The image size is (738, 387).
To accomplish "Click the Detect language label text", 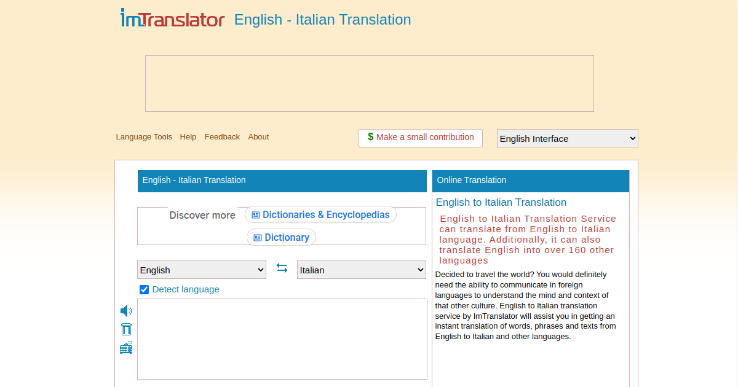I will (x=186, y=289).
